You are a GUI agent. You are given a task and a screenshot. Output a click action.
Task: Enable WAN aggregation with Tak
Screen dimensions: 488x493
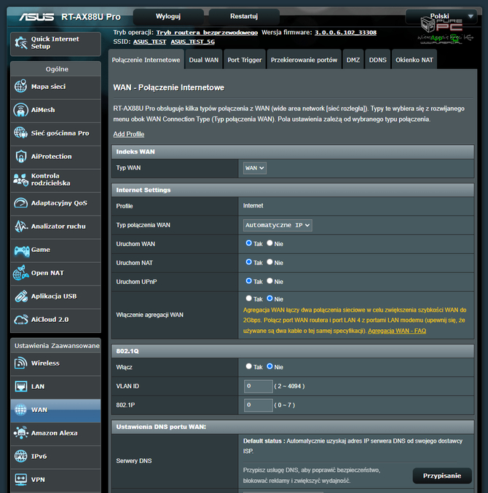pos(248,298)
